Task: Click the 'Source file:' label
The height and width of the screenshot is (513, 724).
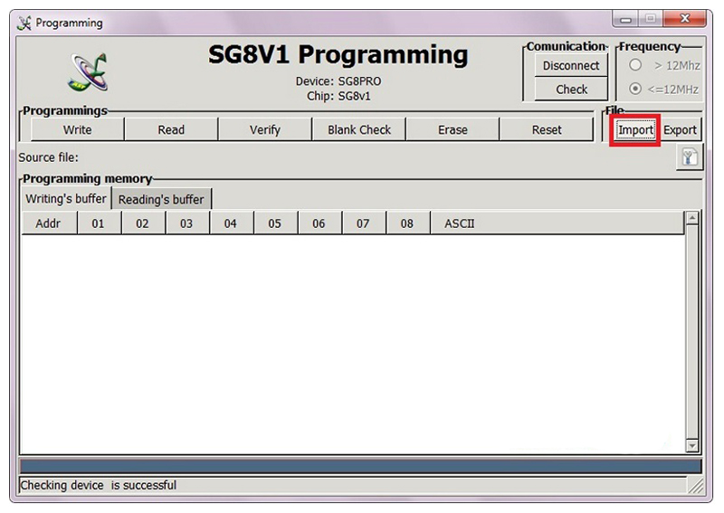Action: (49, 157)
